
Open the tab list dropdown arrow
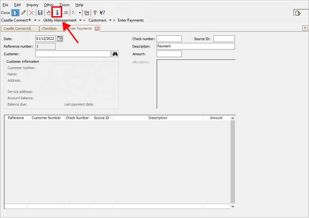pyautogui.click(x=305, y=28)
